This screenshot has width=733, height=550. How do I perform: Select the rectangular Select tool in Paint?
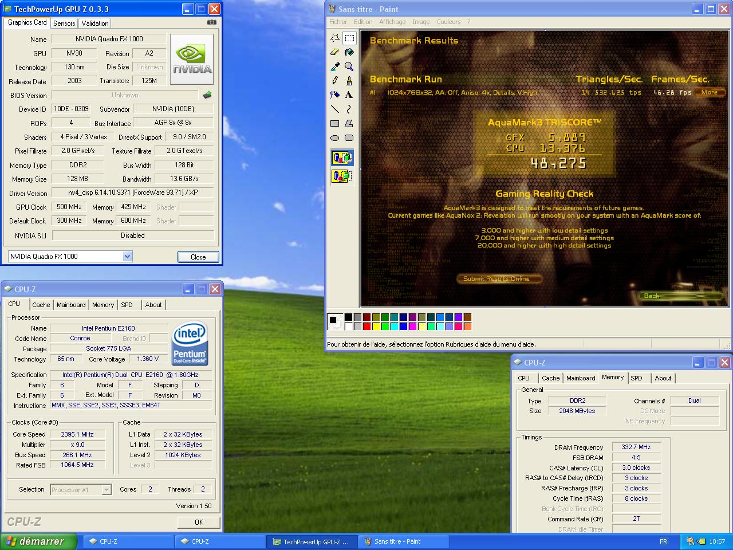(349, 38)
